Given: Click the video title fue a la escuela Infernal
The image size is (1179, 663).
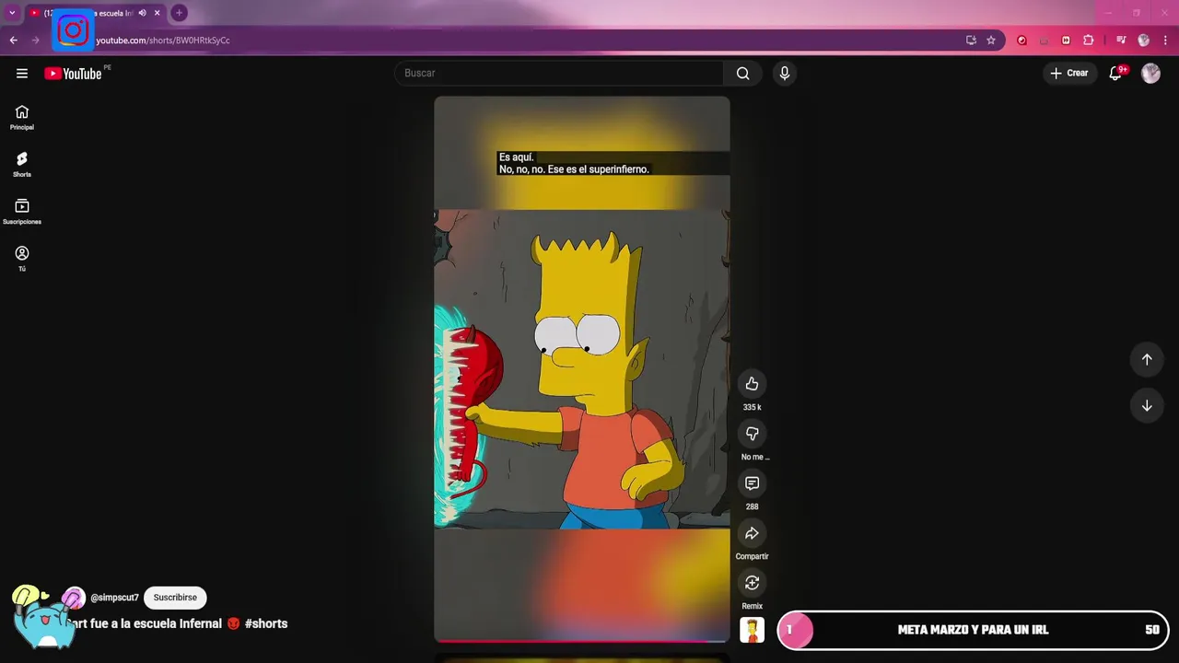Looking at the screenshot, I should click(x=157, y=623).
